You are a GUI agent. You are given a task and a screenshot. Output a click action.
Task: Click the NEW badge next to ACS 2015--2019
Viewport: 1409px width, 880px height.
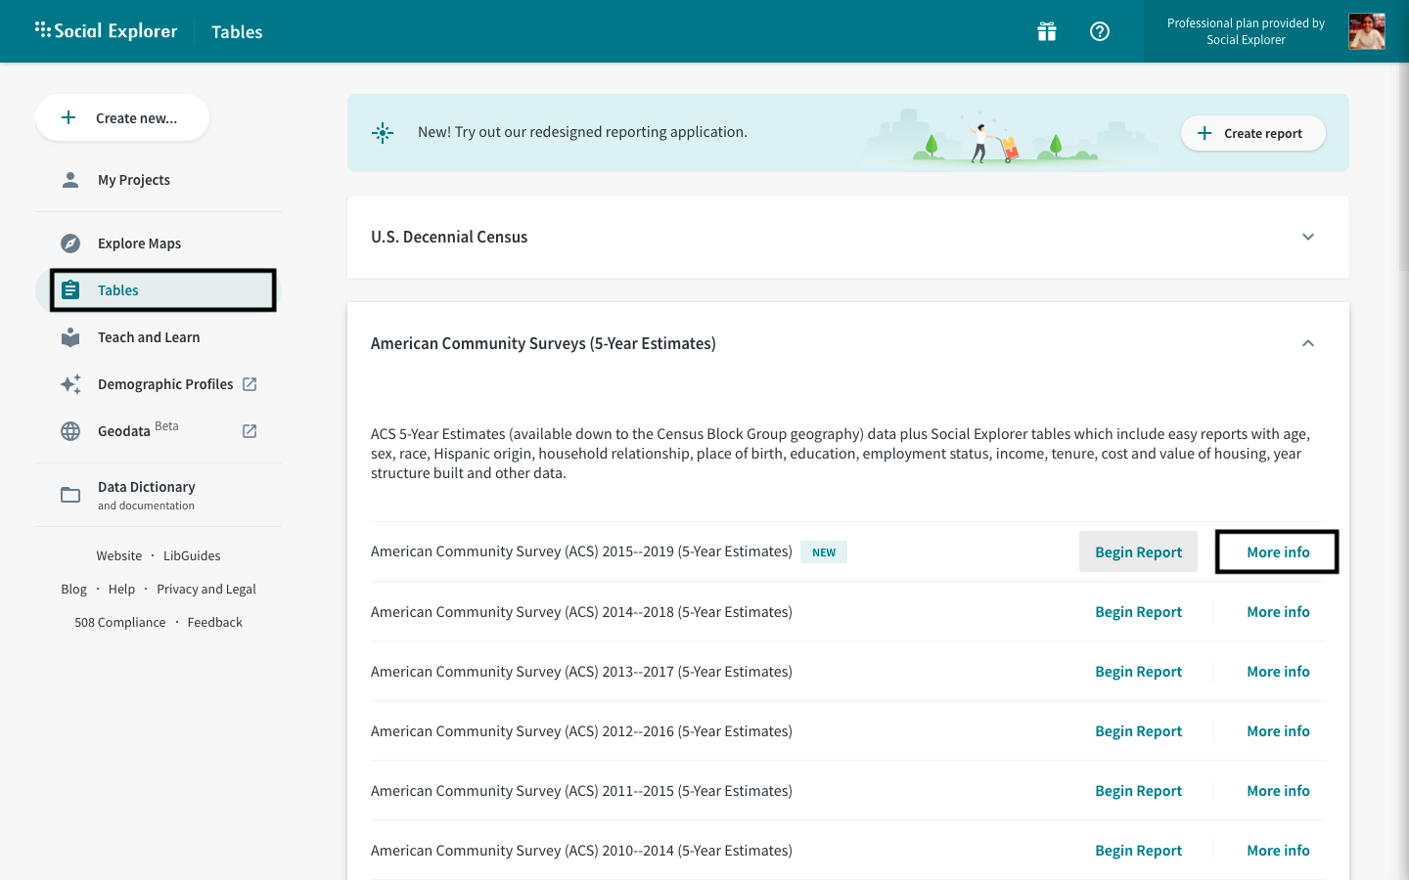pos(824,552)
